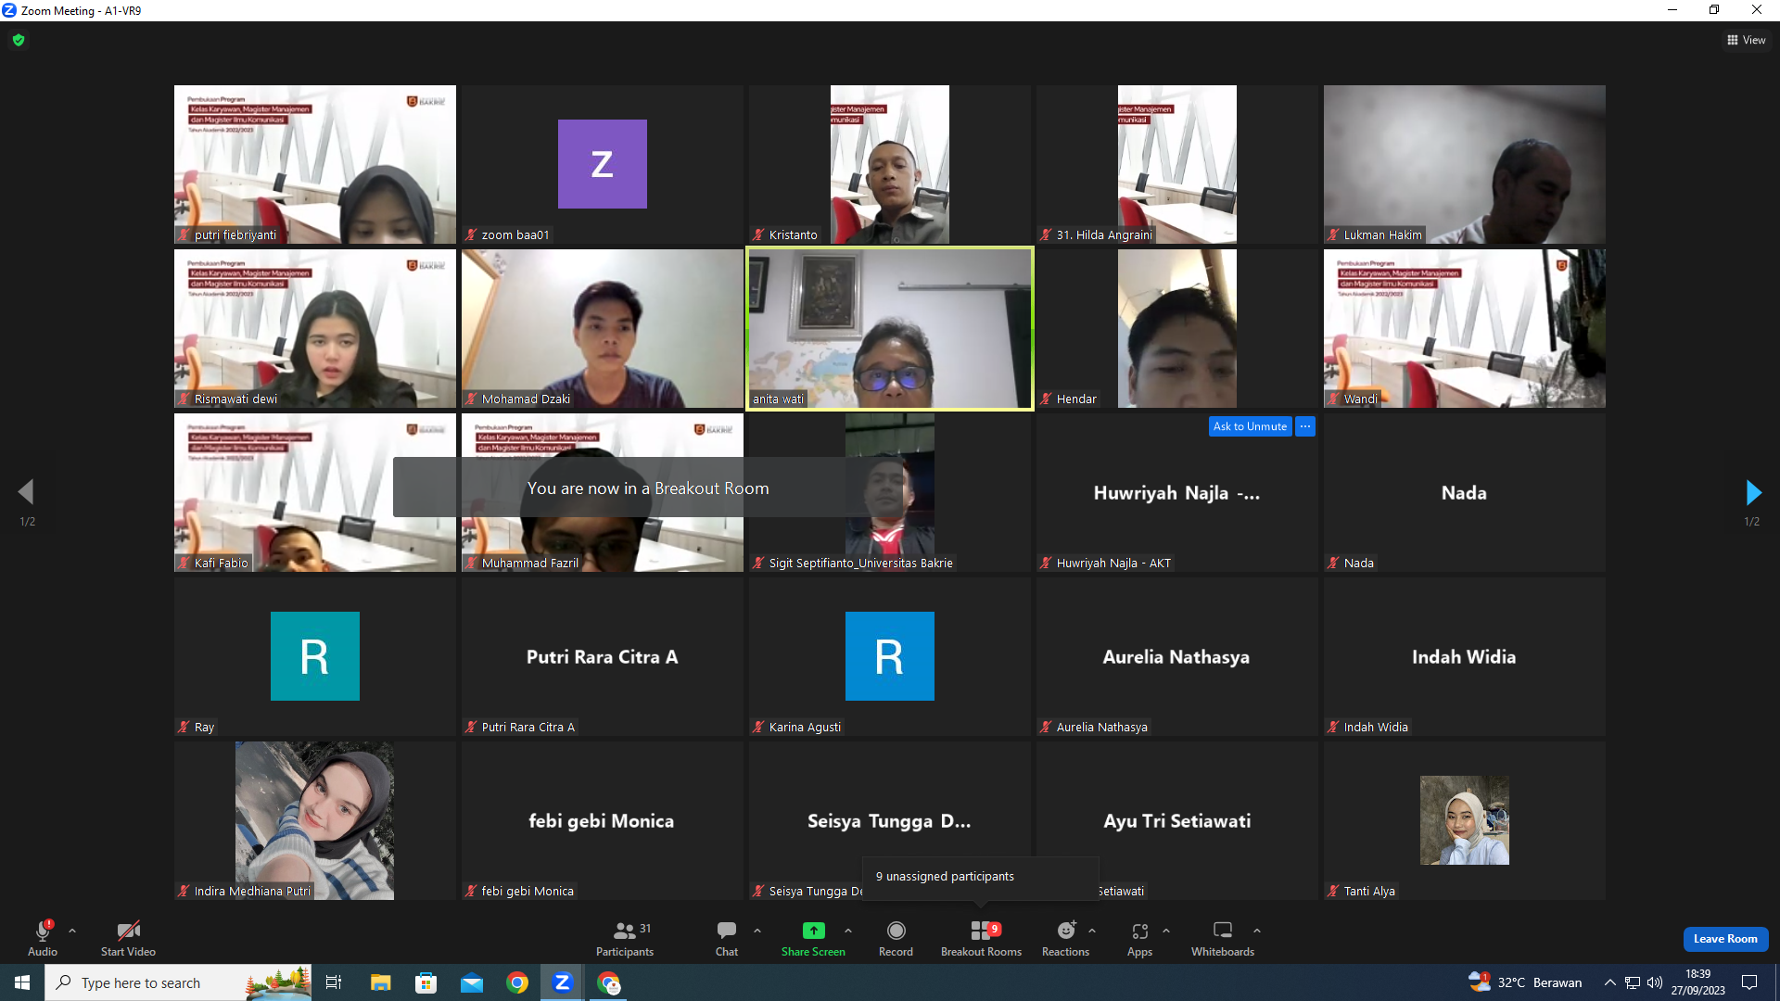1780x1001 pixels.
Task: Start sharing with the Share Screen button
Action: point(813,937)
